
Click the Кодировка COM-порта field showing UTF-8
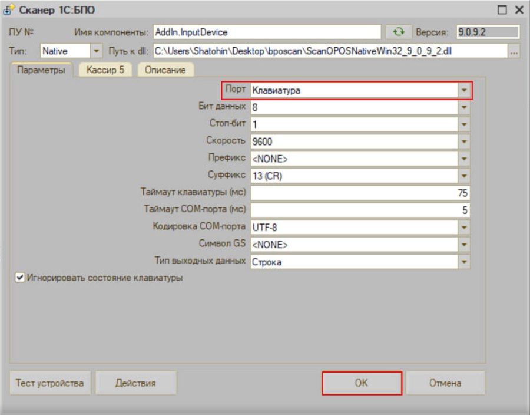(x=355, y=228)
